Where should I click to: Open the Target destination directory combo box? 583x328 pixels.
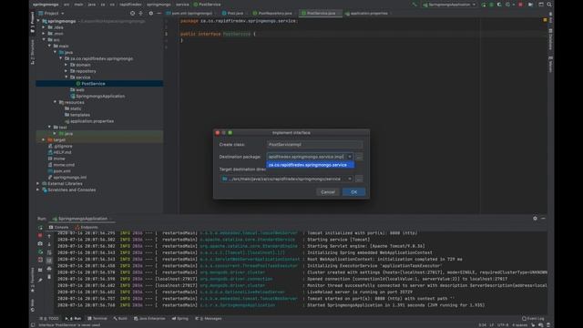point(286,179)
